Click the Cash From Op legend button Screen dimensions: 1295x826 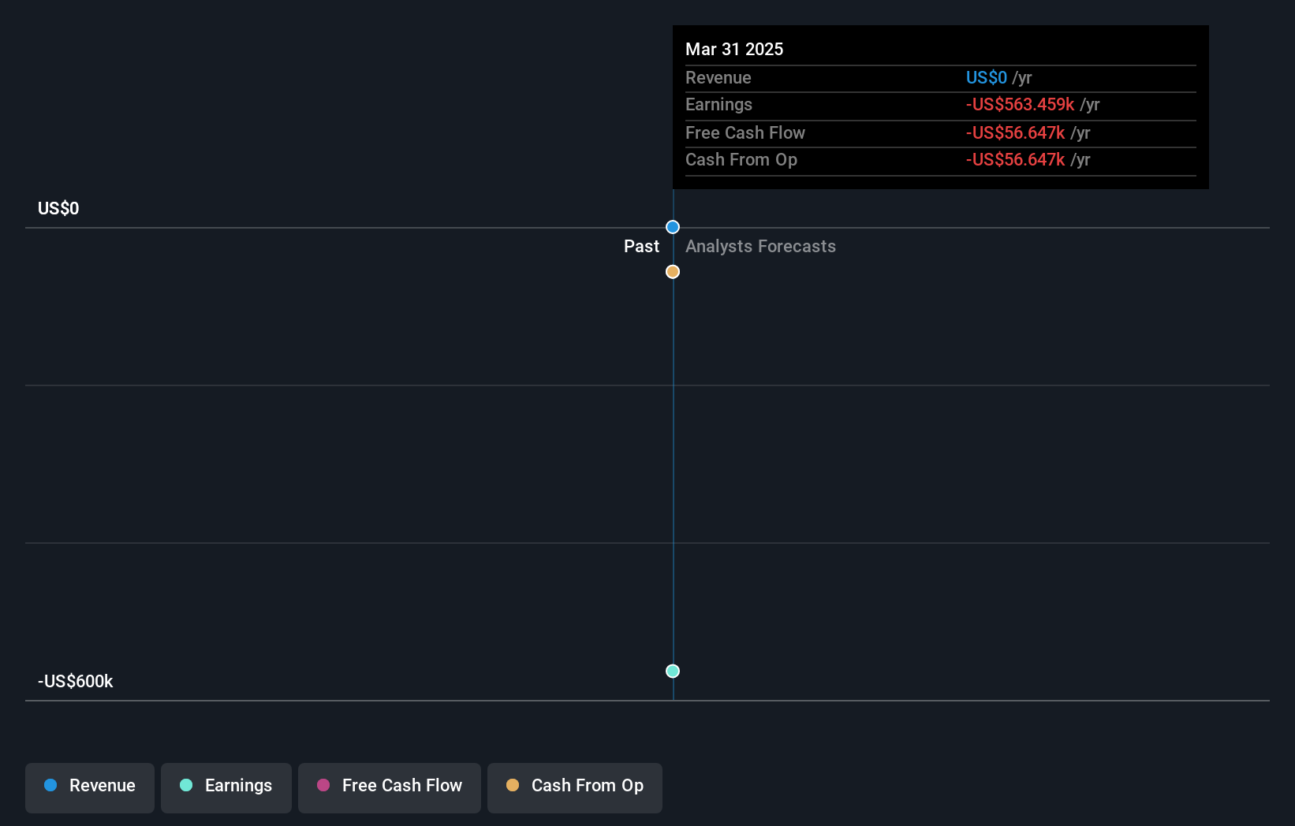pyautogui.click(x=574, y=787)
